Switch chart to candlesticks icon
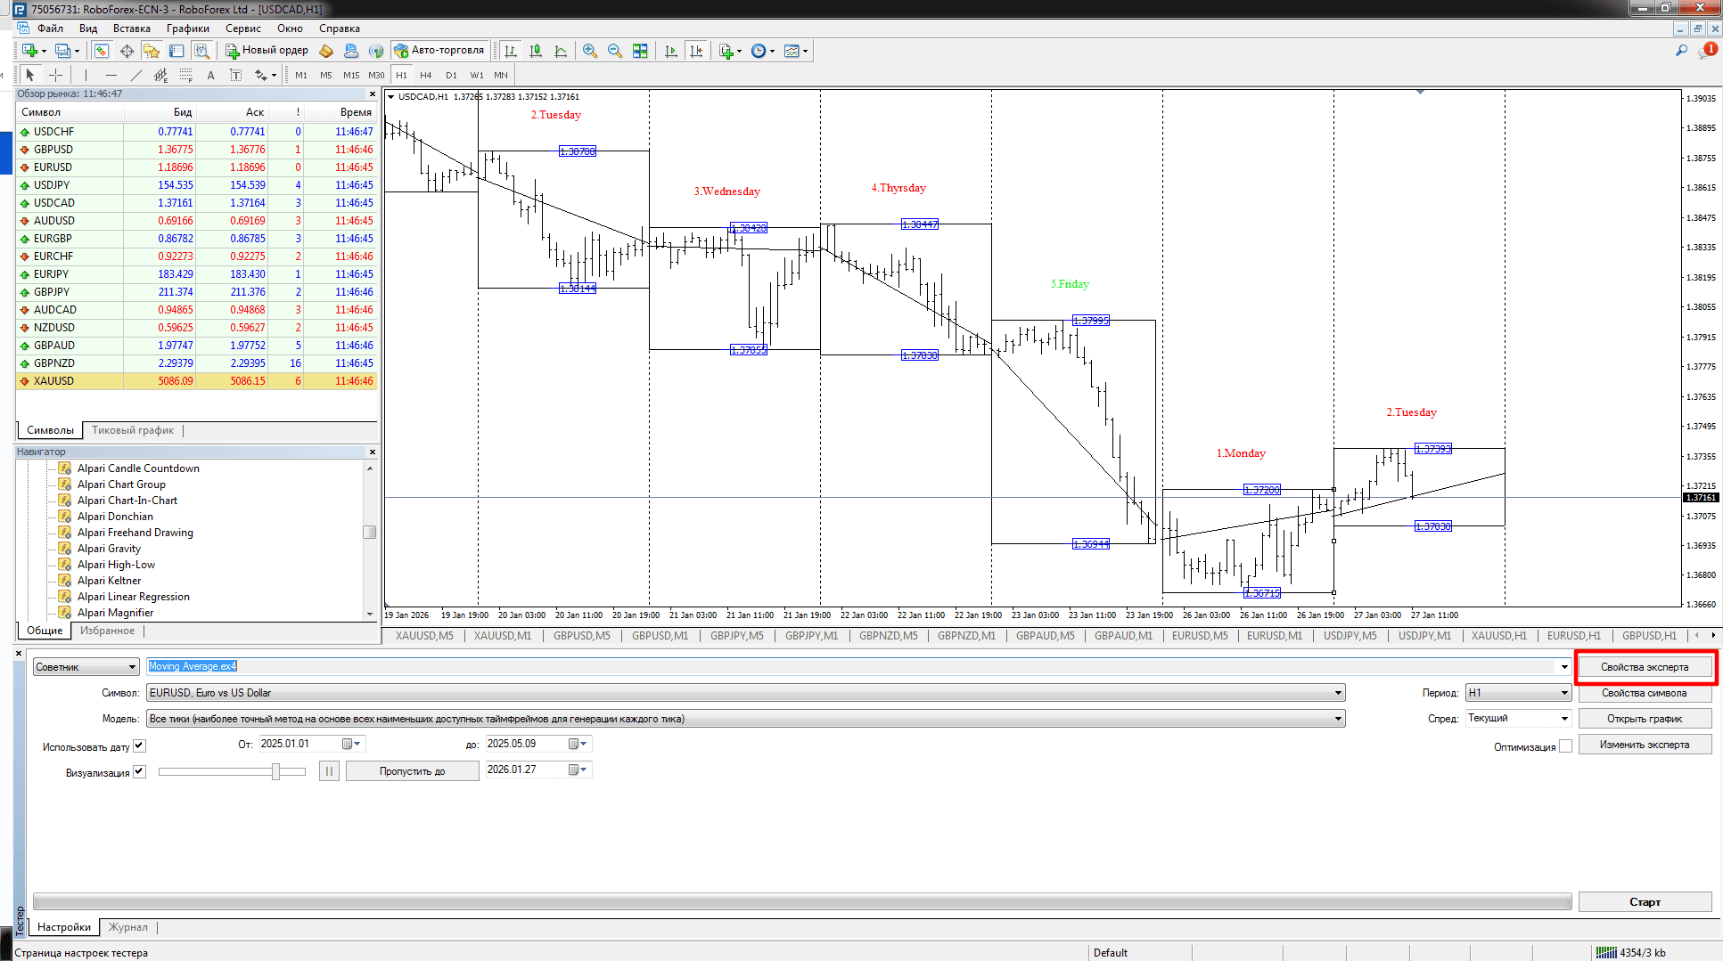1723x961 pixels. (x=536, y=51)
